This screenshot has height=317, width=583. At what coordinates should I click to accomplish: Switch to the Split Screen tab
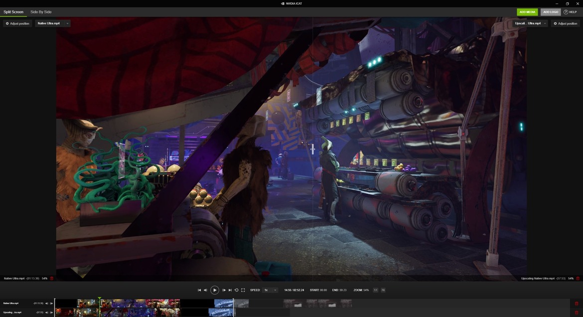(x=13, y=12)
